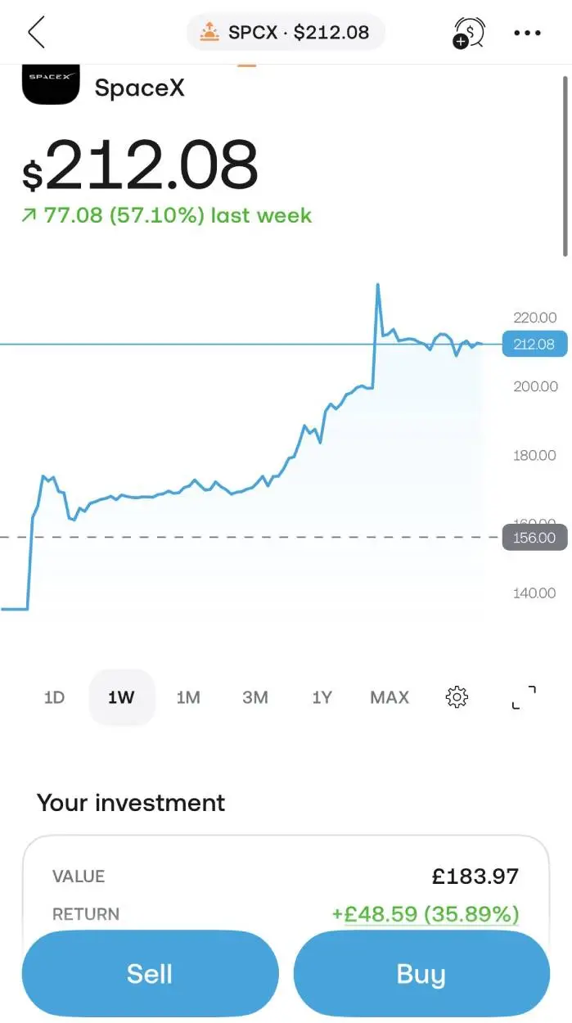Tap the Sell button
Image resolution: width=572 pixels, height=1023 pixels.
[x=151, y=973]
